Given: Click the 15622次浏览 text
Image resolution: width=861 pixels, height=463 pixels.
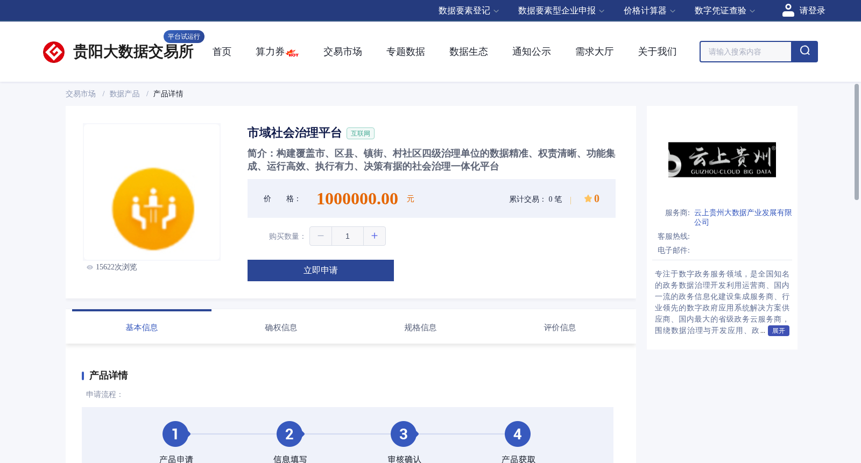Looking at the screenshot, I should (116, 267).
